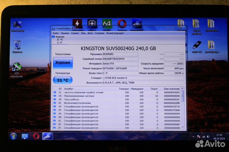Screen dimensions: 229x152
Task: Click the Текущее column header
Action: (124, 89)
